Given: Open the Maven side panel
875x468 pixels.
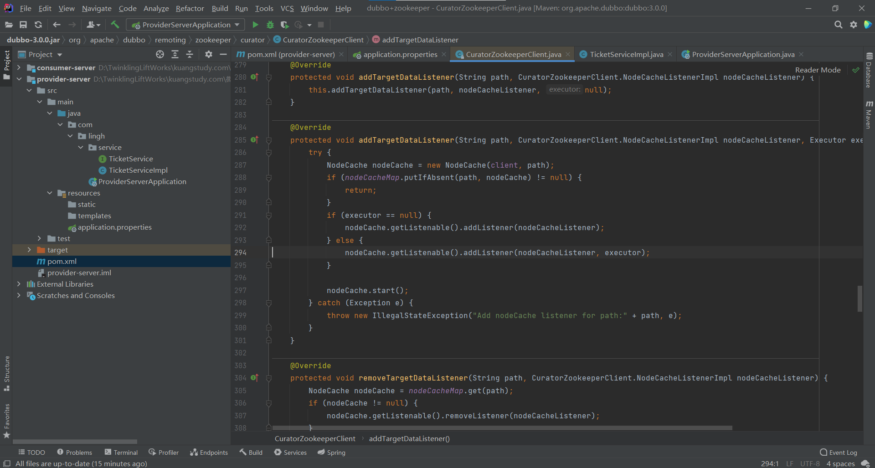Looking at the screenshot, I should [x=869, y=114].
